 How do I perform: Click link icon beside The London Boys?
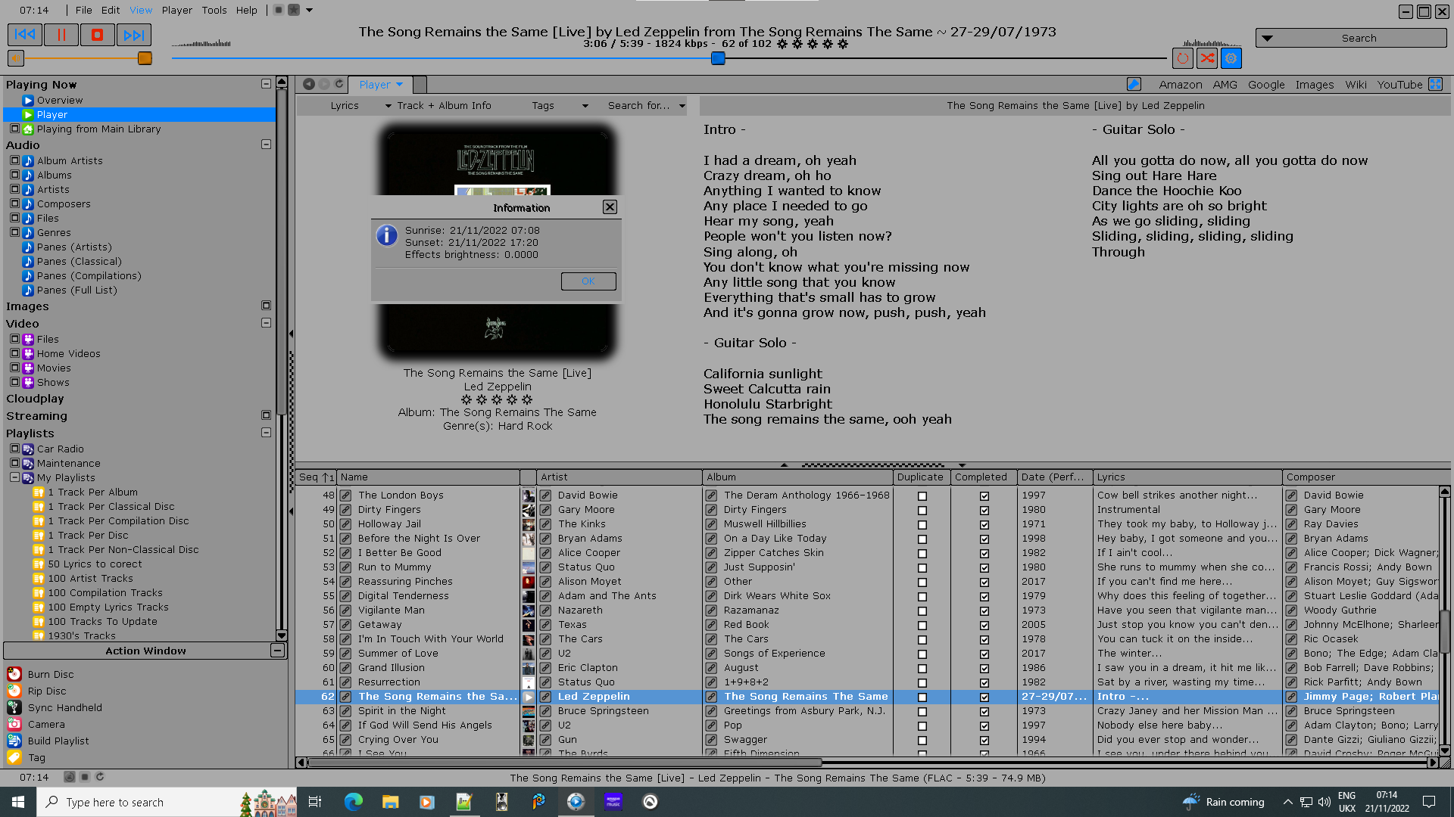(345, 495)
